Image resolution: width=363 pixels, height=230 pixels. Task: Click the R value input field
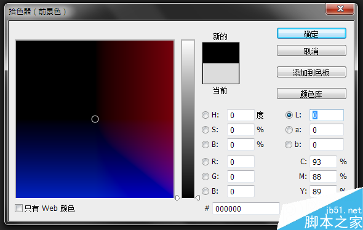point(241,162)
